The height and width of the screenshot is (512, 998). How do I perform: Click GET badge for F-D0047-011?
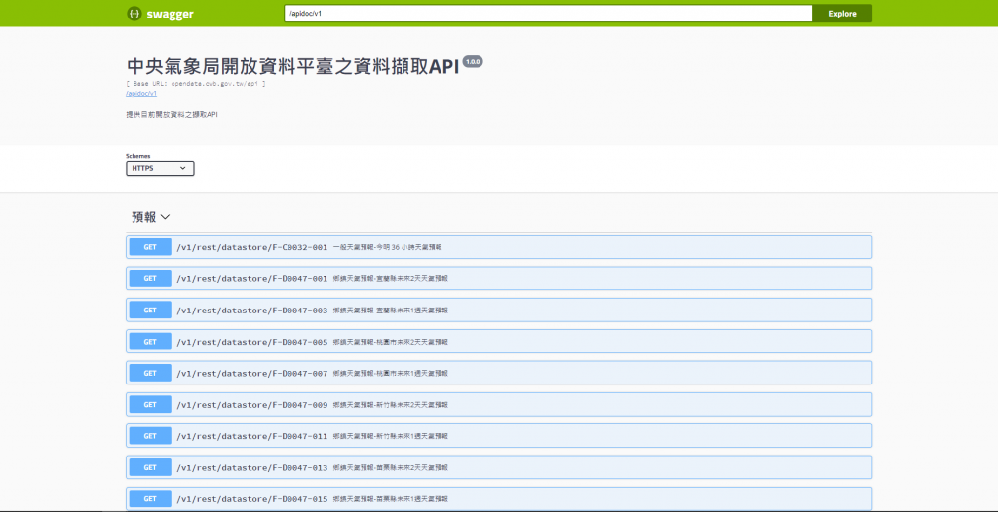150,436
